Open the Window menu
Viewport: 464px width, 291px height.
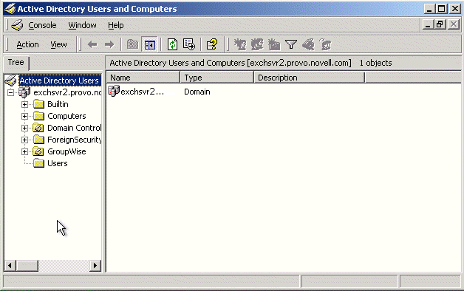pyautogui.click(x=82, y=25)
